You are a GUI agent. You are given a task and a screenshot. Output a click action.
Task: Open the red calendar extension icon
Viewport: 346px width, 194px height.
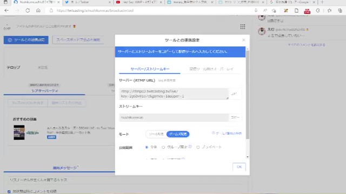point(307,11)
